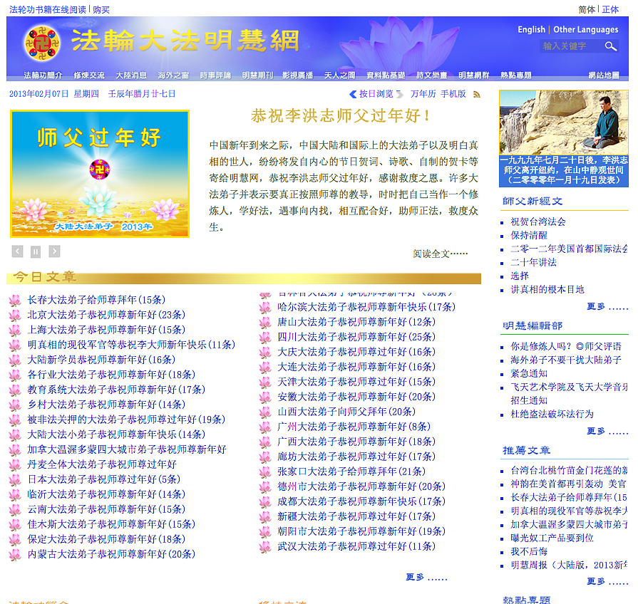Image resolution: width=638 pixels, height=604 pixels.
Task: Open the English version link
Action: (x=531, y=30)
